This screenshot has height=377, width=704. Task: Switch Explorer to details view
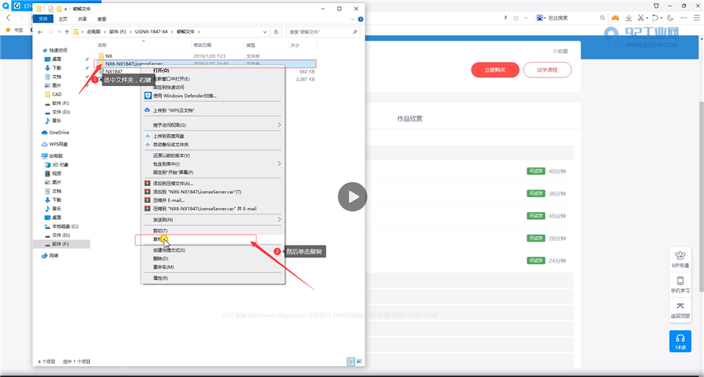351,361
